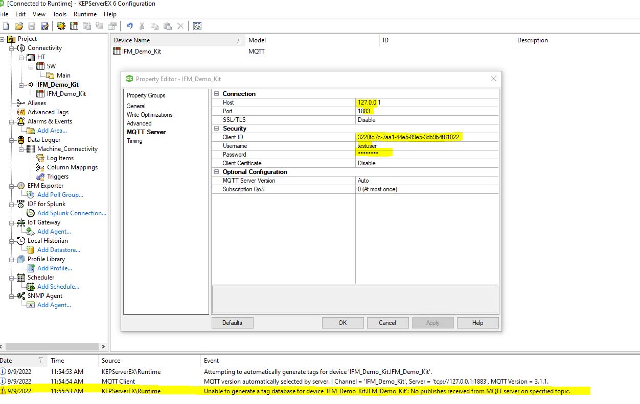Sort by the Device Name column header
Viewport: 640px width, 404px height.
(x=177, y=40)
